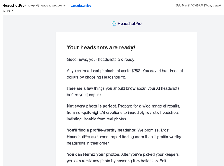This screenshot has height=166, width=224.
Task: Click the email date Sat, Mar 8, 10:46 AM
Action: click(190, 5)
